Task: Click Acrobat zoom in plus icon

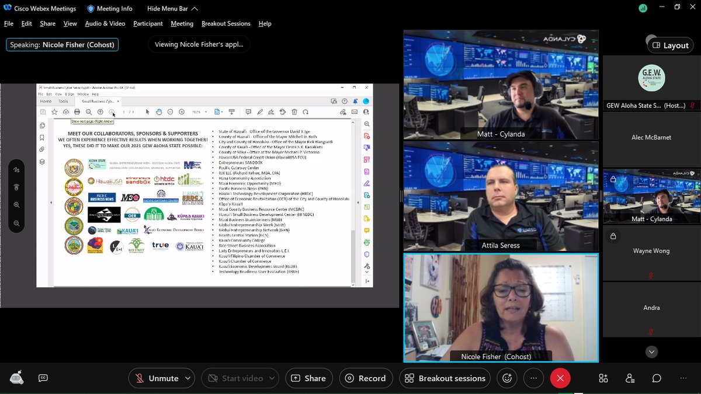Action: pyautogui.click(x=182, y=111)
